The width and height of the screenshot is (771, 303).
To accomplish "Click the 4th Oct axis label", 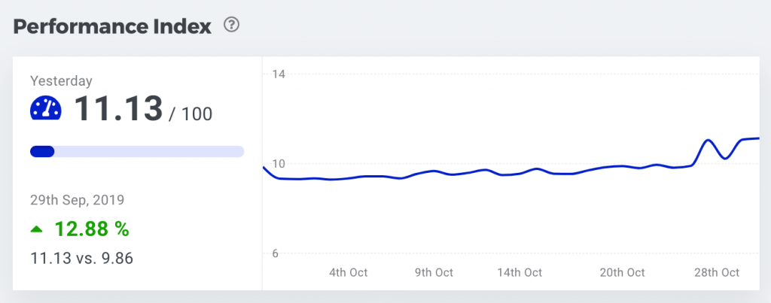I will (x=349, y=272).
